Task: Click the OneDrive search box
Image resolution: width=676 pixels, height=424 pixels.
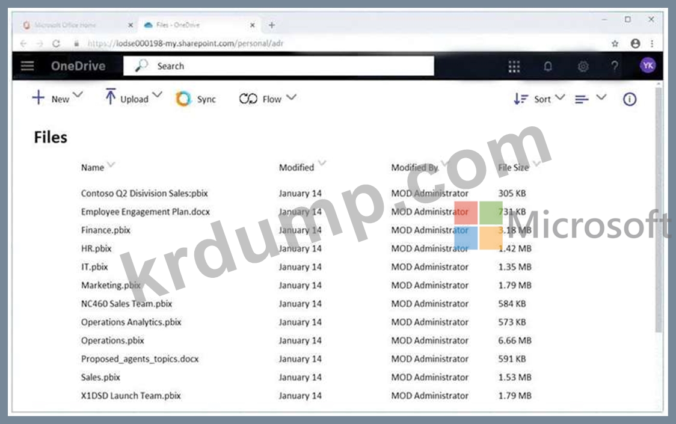Action: (278, 66)
